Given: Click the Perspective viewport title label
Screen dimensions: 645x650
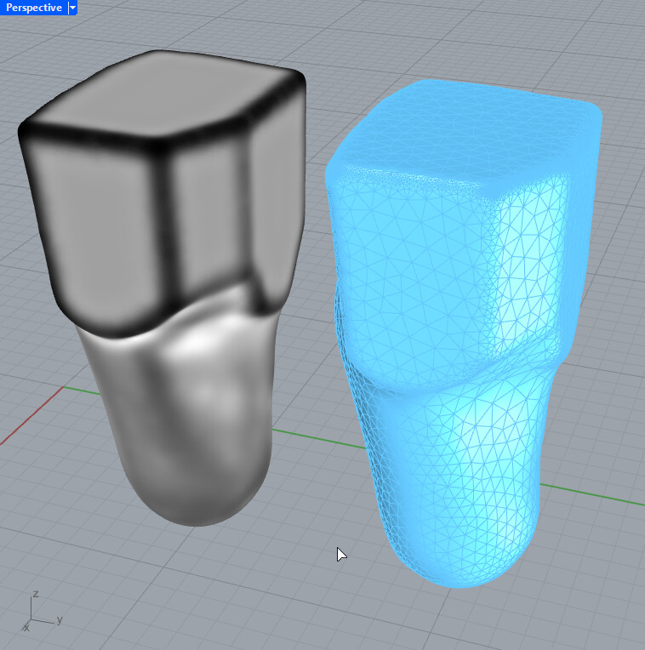Looking at the screenshot, I should (33, 8).
